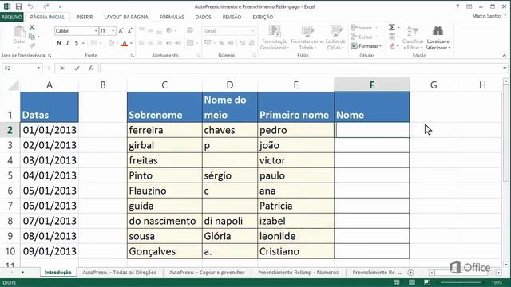Undo the last action
This screenshot has height=287, width=511.
coord(30,6)
